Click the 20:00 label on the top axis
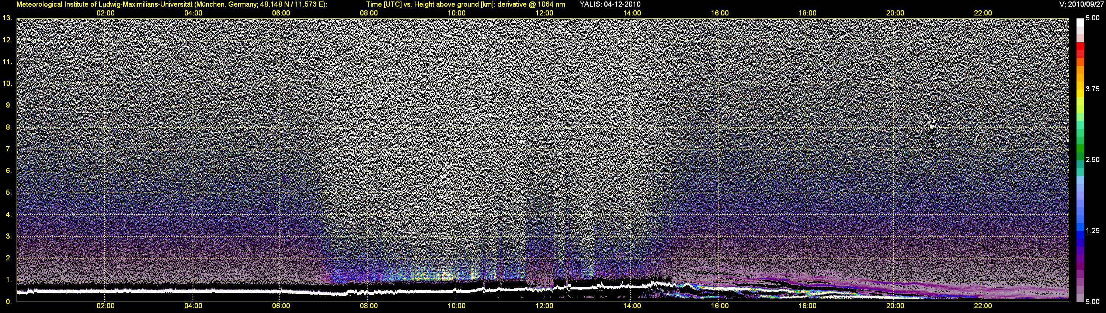The image size is (1106, 313). 895,13
